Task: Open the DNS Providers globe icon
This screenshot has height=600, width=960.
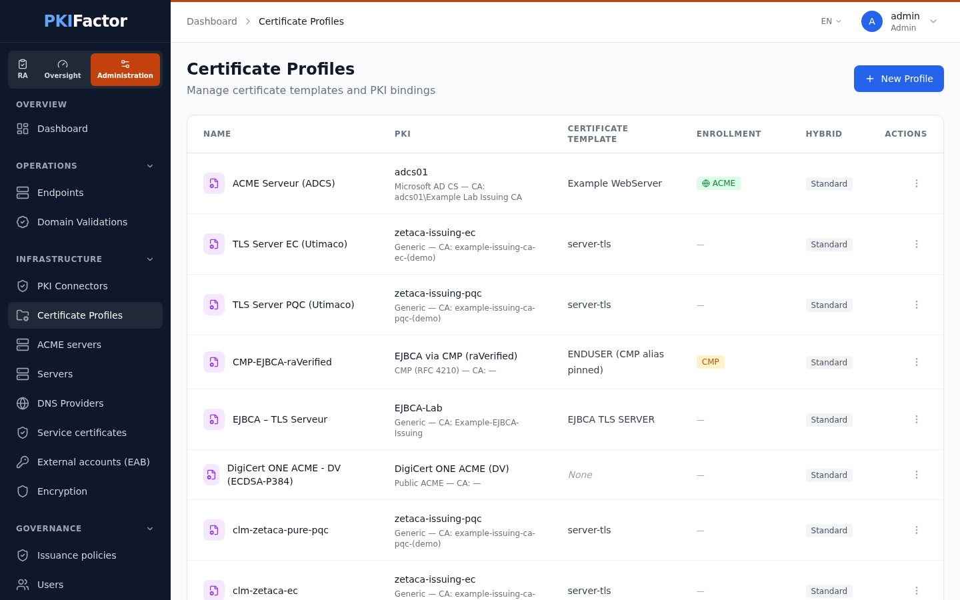Action: 23,403
